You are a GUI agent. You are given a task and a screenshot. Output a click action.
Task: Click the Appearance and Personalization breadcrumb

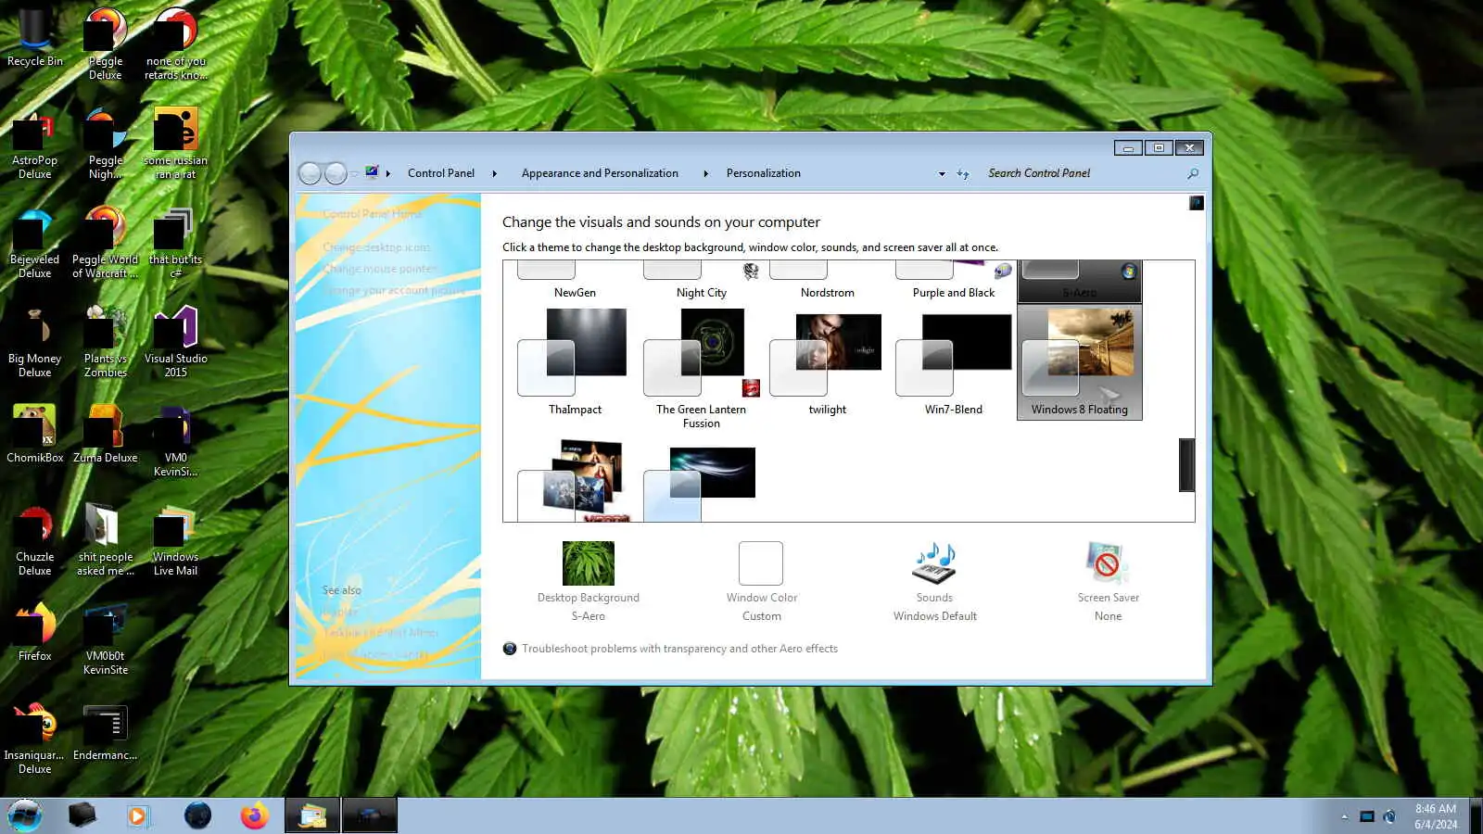coord(600,173)
